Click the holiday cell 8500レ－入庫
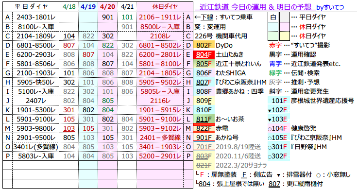This screenshot has width=357, height=190. (160, 27)
